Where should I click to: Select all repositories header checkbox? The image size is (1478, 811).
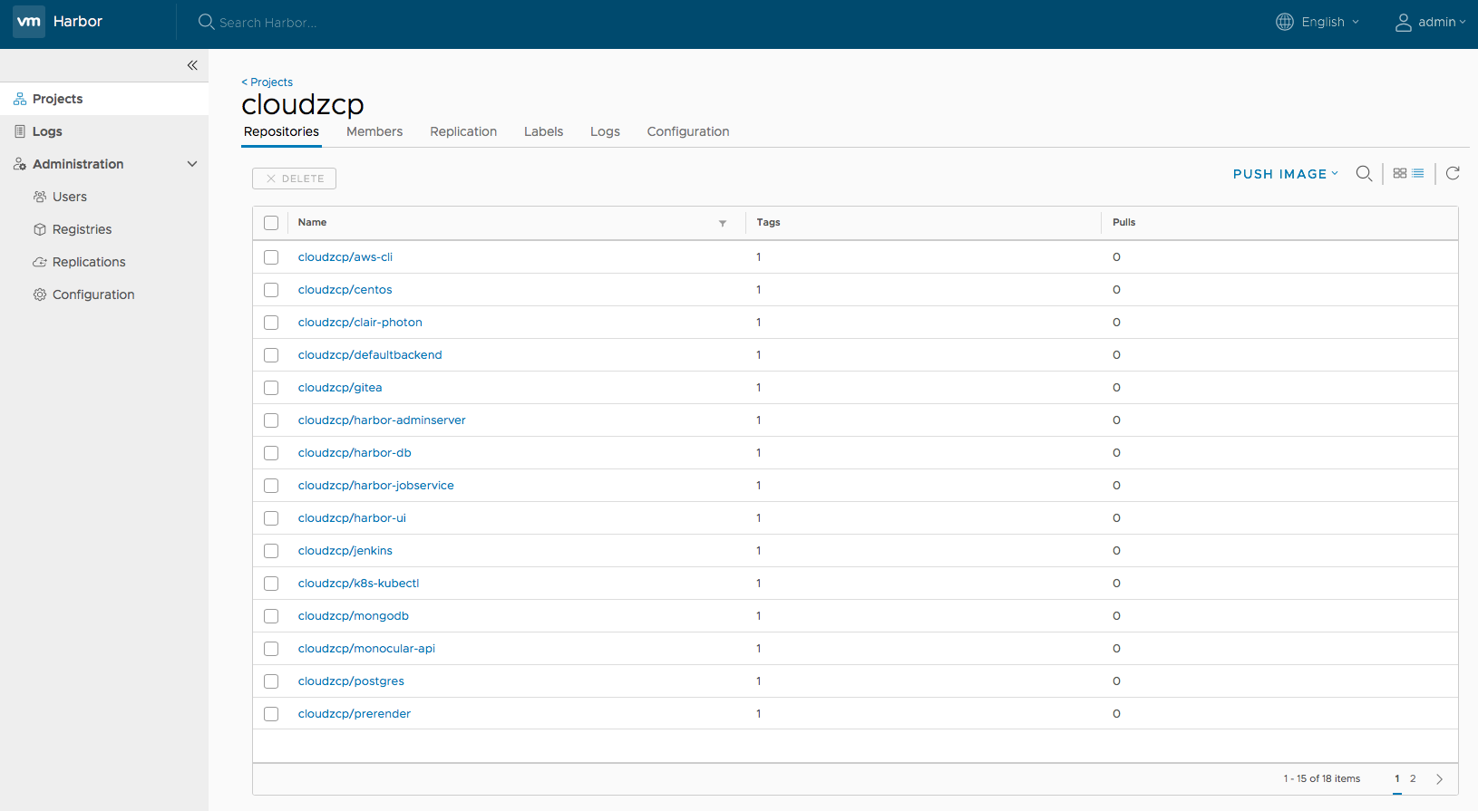tap(271, 223)
